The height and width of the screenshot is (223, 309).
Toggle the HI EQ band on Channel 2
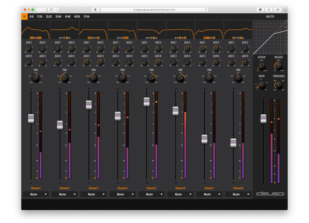point(60,38)
